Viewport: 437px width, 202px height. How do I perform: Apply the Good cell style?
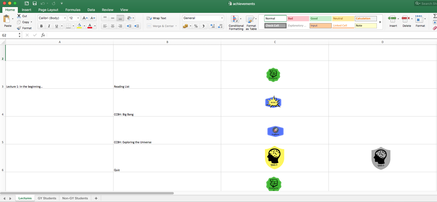320,19
